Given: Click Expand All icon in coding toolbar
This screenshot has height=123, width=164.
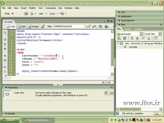Looking at the screenshot, I should click(x=5, y=49).
